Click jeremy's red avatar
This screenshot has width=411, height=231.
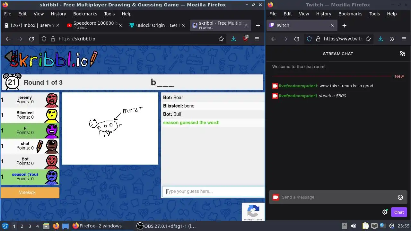pyautogui.click(x=51, y=100)
